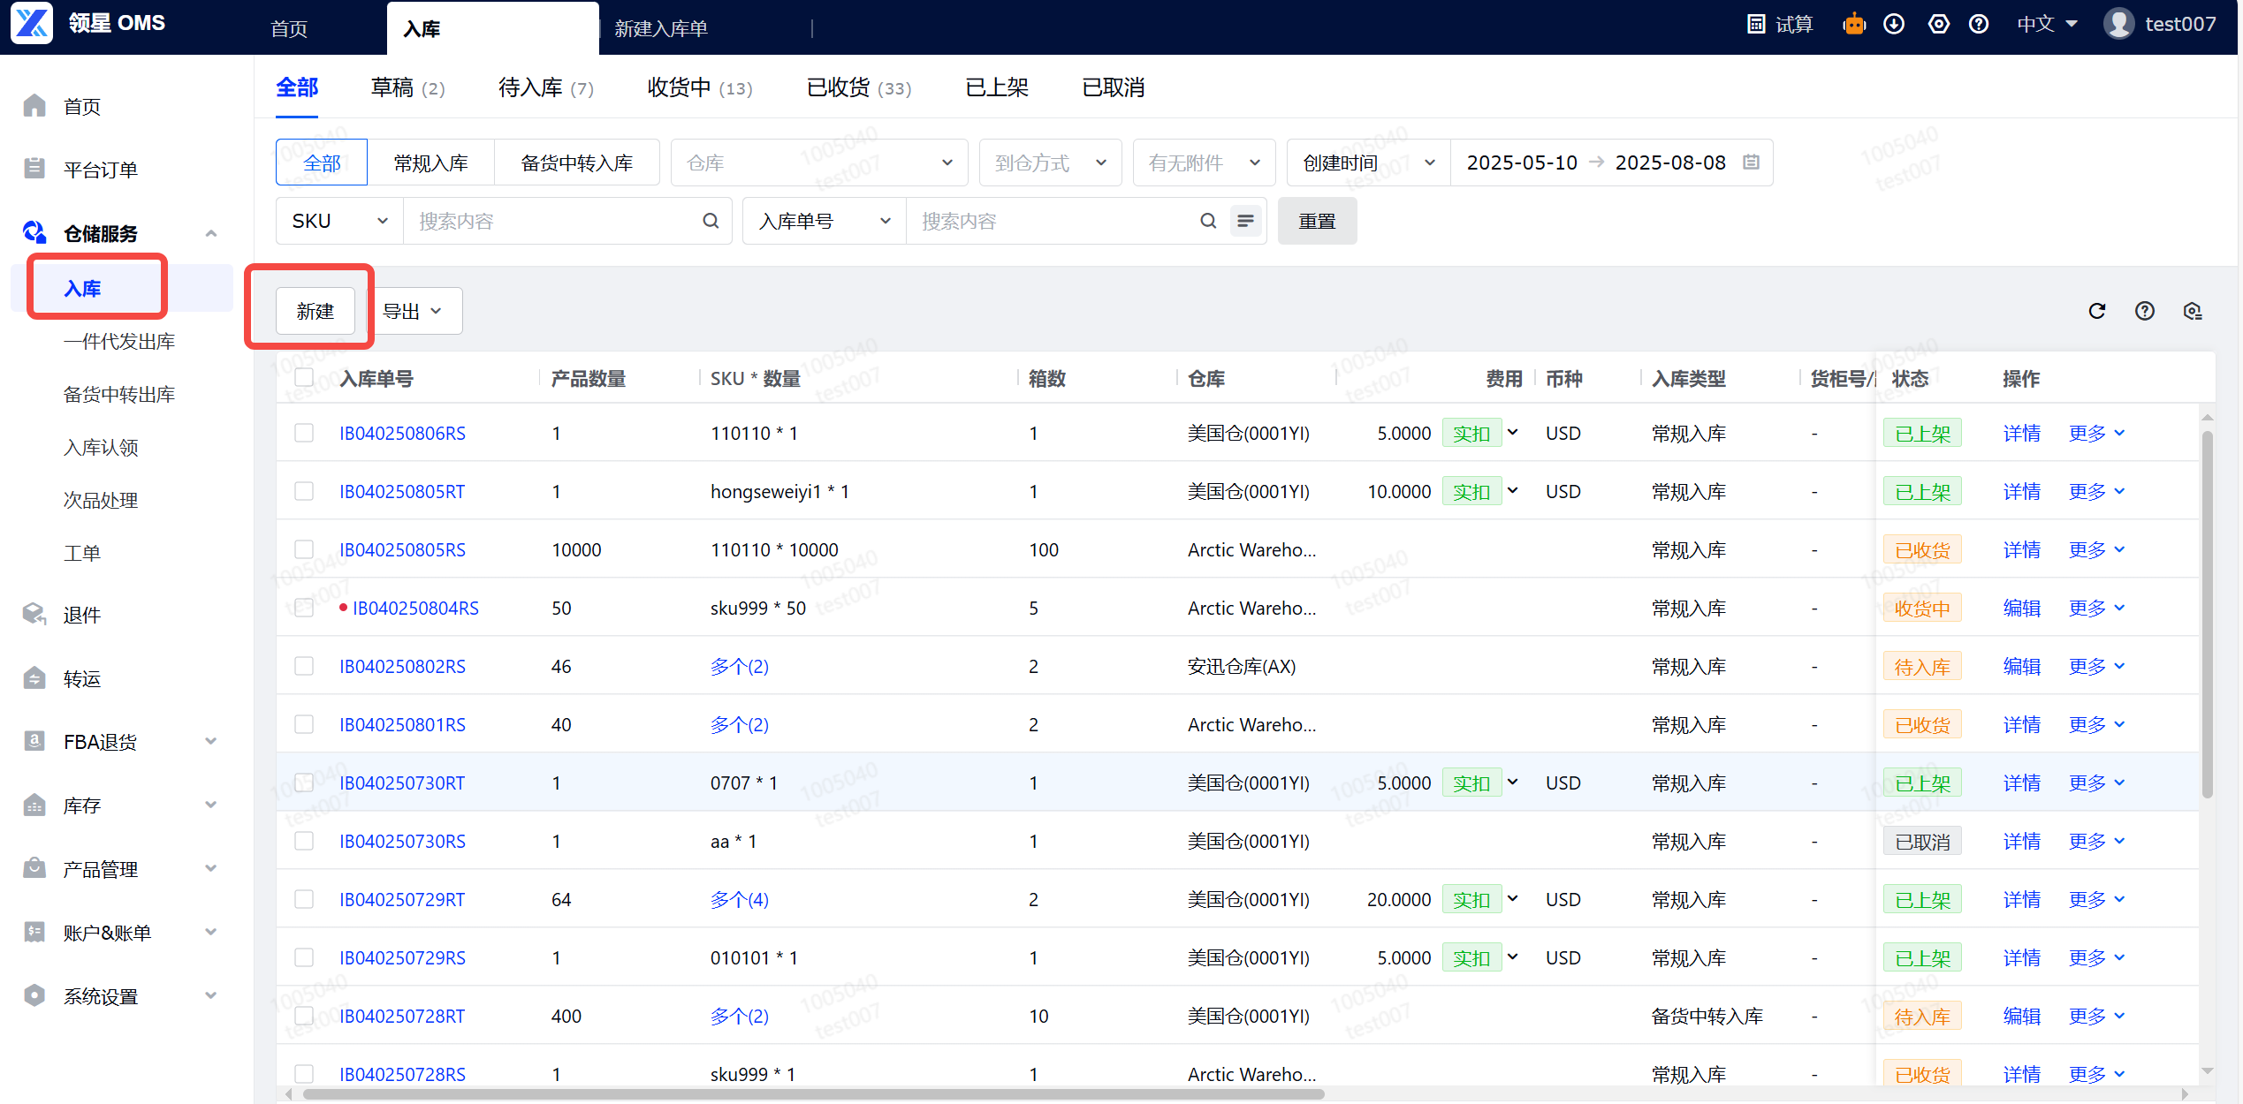
Task: Select the checkbox for row IB040250806RS
Action: [x=304, y=433]
